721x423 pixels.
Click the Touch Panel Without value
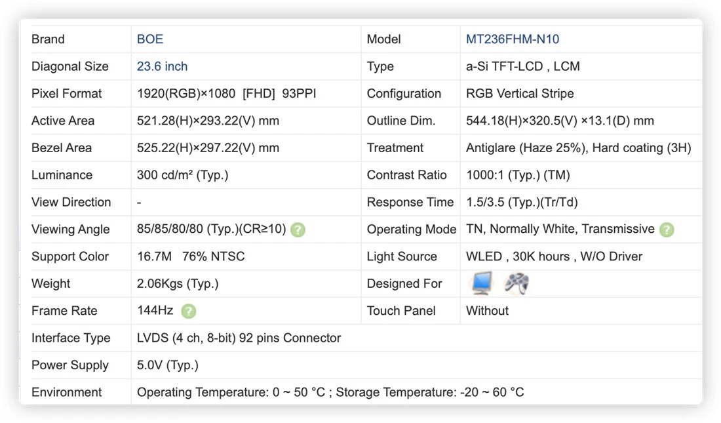[x=487, y=311]
